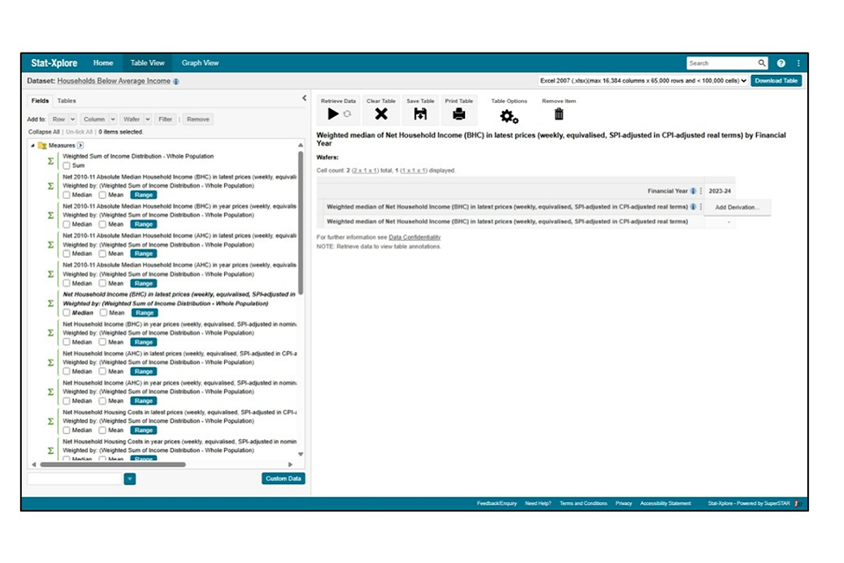Click the Save Table disk icon
This screenshot has width=844, height=563.
click(x=420, y=114)
